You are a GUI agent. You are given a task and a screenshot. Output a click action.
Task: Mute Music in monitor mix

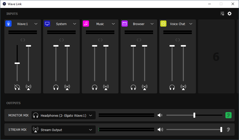pos(95,87)
